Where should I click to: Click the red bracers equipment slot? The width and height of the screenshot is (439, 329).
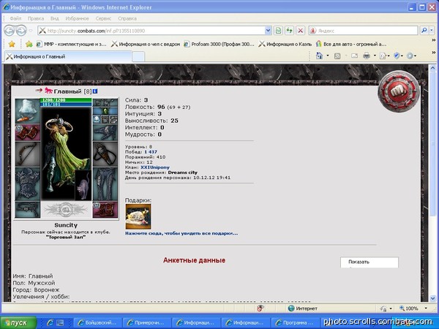point(28,132)
